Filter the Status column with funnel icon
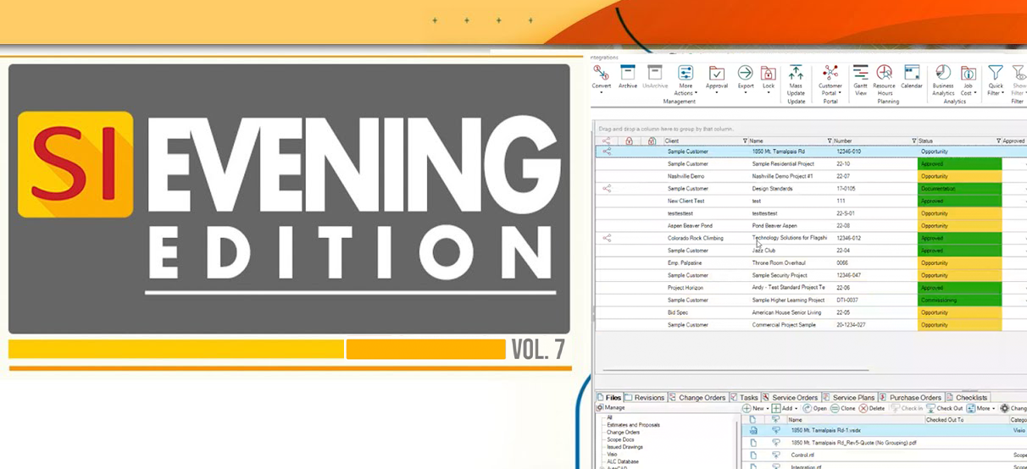Image resolution: width=1027 pixels, height=469 pixels. [999, 141]
